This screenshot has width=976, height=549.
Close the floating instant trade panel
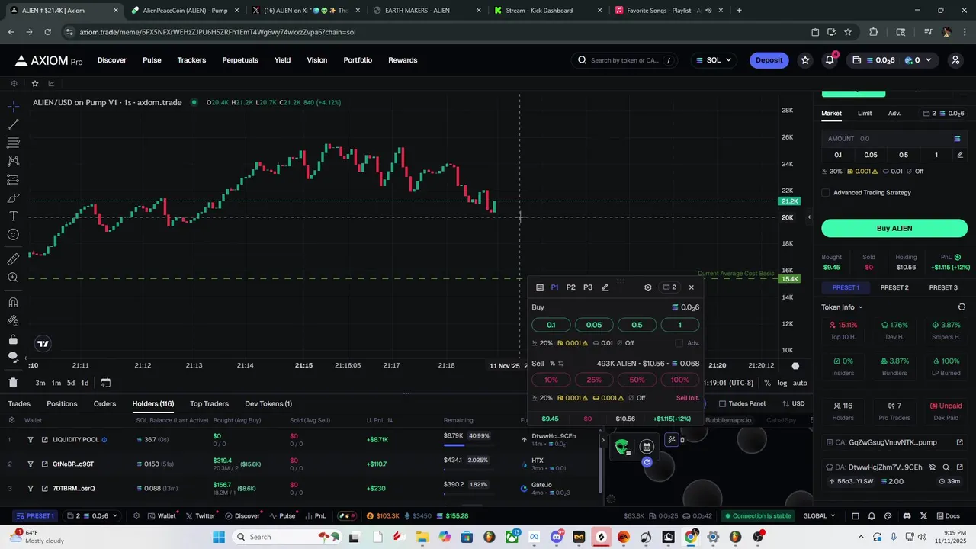[692, 287]
